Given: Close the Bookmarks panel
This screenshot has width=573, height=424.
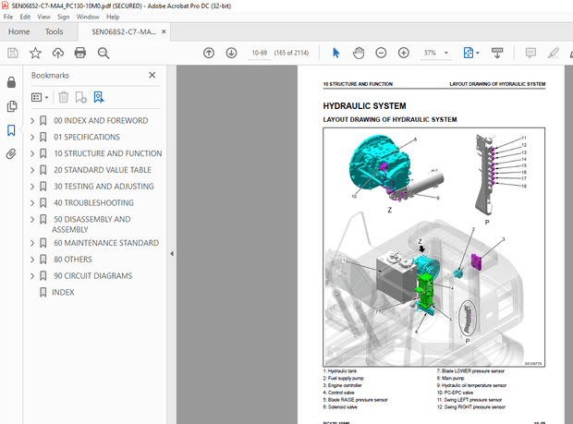Looking at the screenshot, I should click(152, 75).
